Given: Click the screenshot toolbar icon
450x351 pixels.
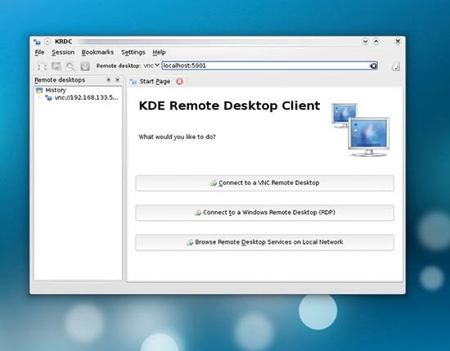Looking at the screenshot, I should (56, 66).
